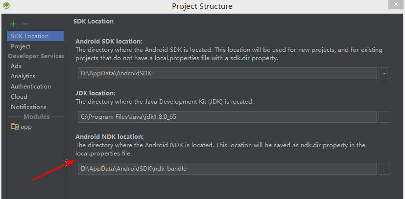Click the Developer Services heading

point(36,56)
